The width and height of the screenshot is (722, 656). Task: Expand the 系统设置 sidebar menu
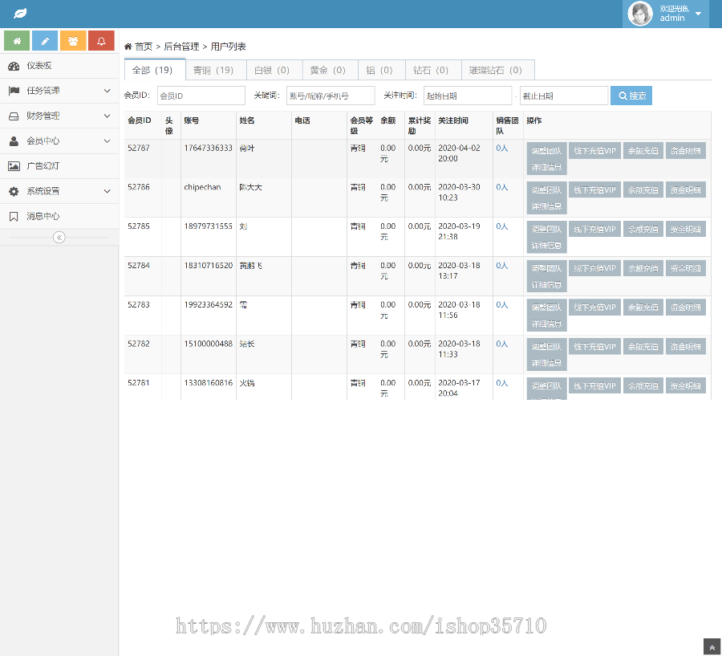click(x=59, y=191)
